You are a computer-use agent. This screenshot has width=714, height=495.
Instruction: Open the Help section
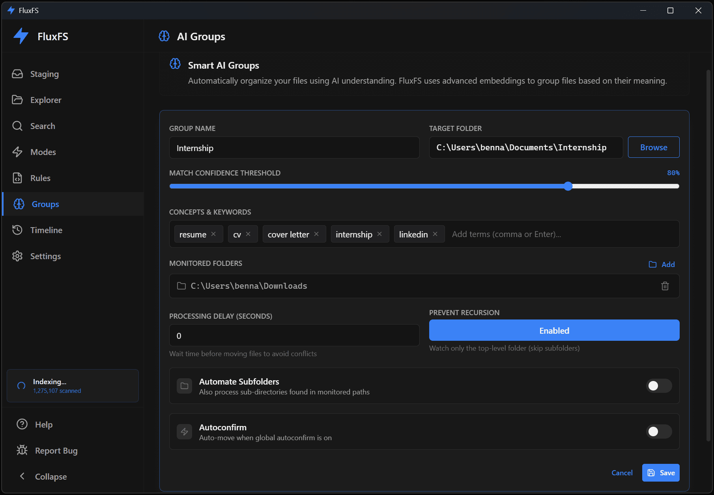pyautogui.click(x=22, y=424)
